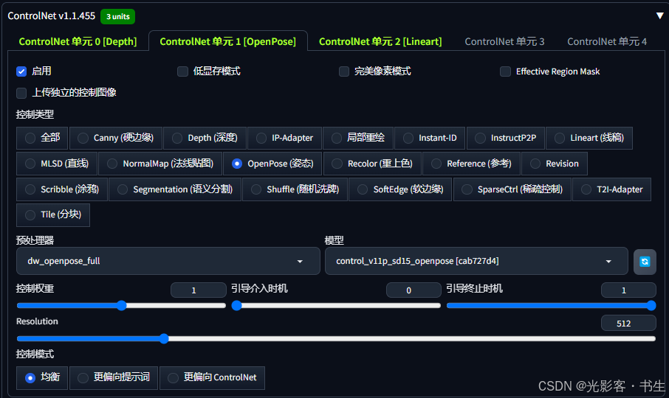Image resolution: width=669 pixels, height=398 pixels.
Task: Click the Resolution slider handle
Action: point(164,339)
